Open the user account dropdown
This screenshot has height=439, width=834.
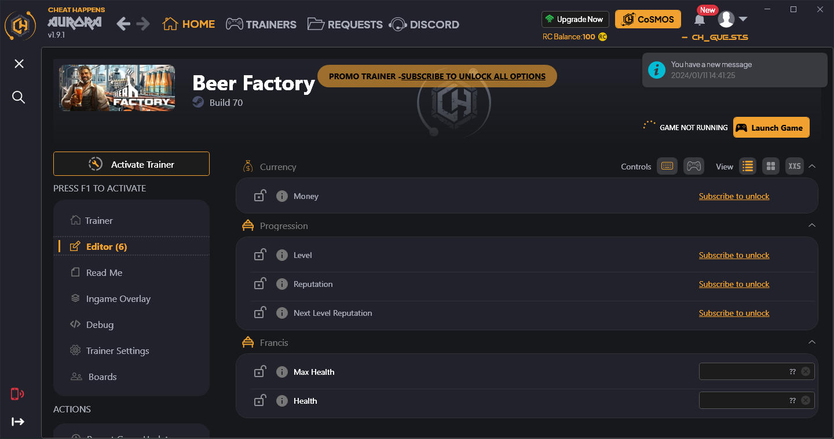(733, 19)
